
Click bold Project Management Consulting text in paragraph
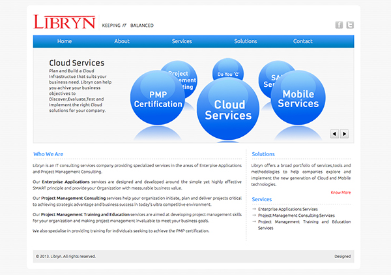pyautogui.click(x=73, y=199)
